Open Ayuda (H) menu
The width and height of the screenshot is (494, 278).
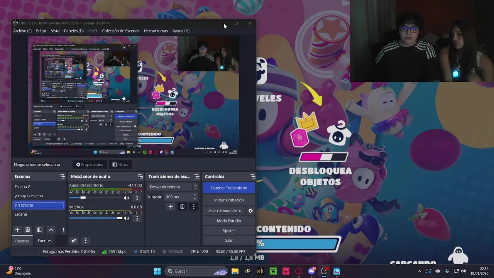[181, 31]
